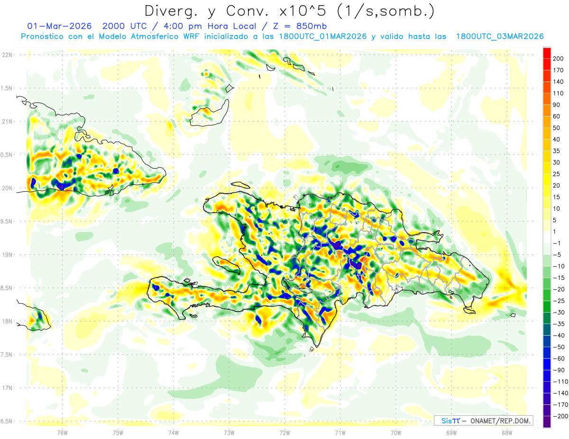
Task: Click the positive '90' colorbar label
Action: (557, 105)
